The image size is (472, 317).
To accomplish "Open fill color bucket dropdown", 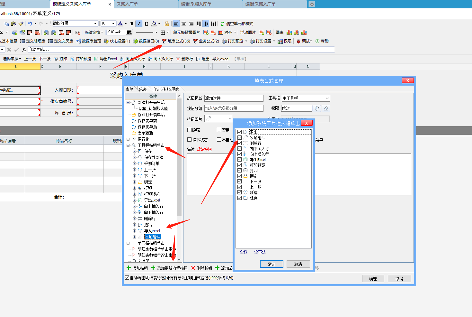I will coord(159,23).
